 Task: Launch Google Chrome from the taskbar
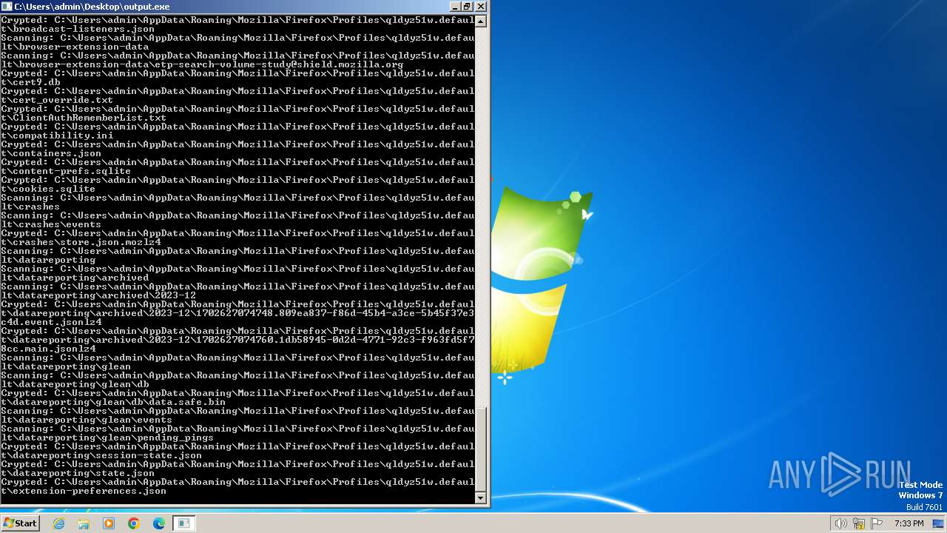click(134, 523)
